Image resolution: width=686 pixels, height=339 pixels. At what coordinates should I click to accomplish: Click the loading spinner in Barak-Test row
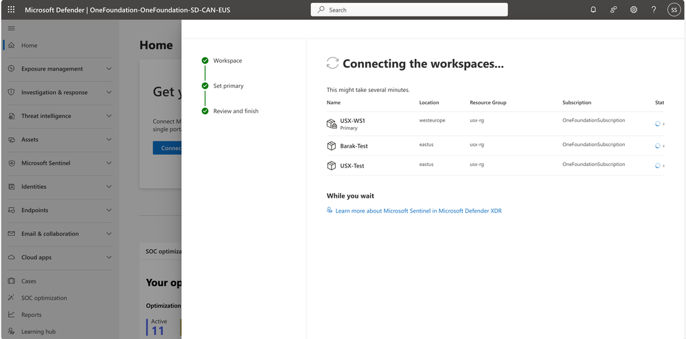pos(658,145)
